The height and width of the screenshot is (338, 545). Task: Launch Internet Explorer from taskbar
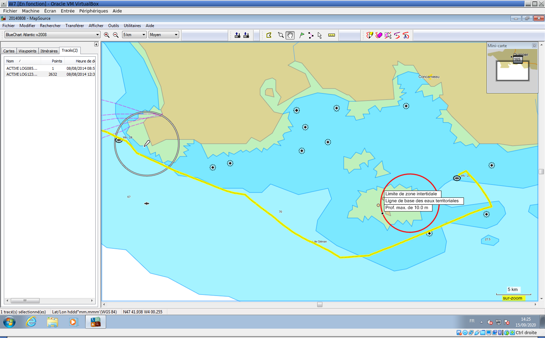click(31, 322)
